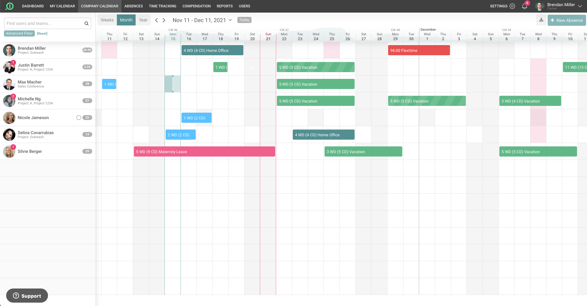Switch to Weeks view
587x306 pixels.
click(x=107, y=20)
